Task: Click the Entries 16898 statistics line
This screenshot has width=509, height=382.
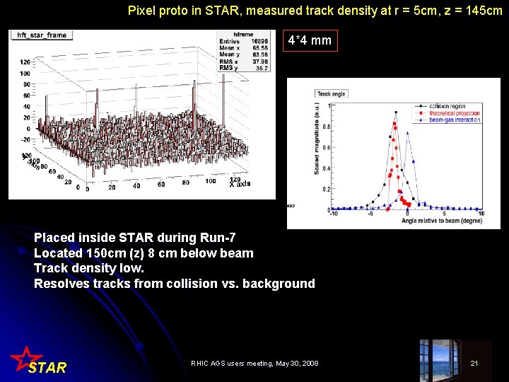Action: pyautogui.click(x=243, y=41)
